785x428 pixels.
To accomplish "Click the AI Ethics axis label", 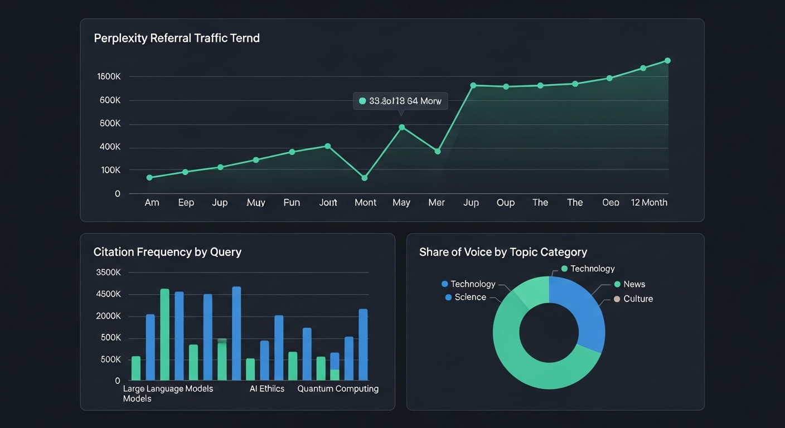I will [x=267, y=389].
